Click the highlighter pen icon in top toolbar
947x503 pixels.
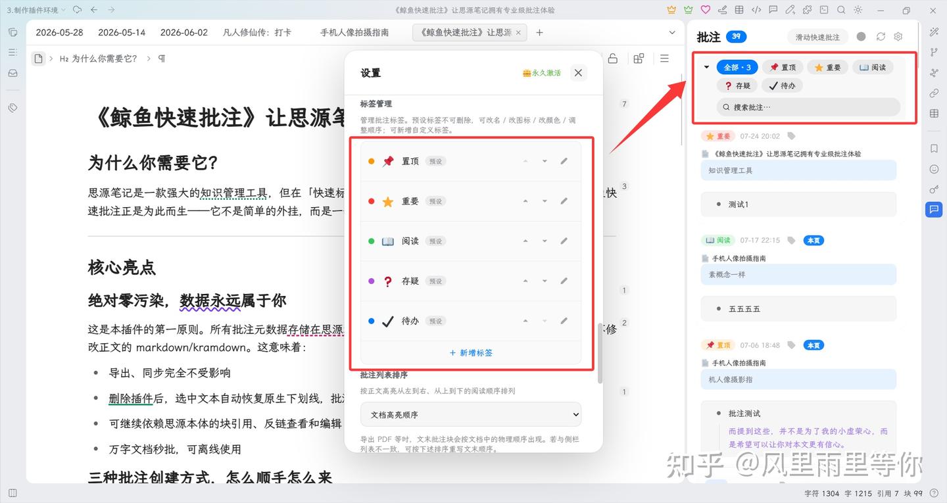click(722, 10)
